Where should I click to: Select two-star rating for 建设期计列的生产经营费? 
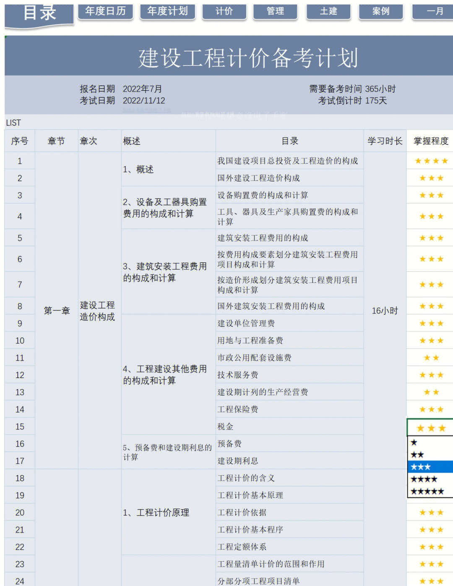(x=430, y=392)
